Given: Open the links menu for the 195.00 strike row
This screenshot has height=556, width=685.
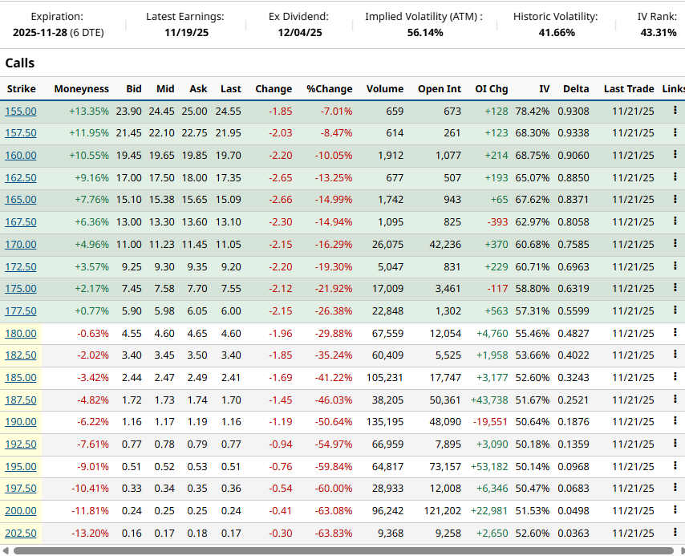Looking at the screenshot, I should click(x=675, y=465).
